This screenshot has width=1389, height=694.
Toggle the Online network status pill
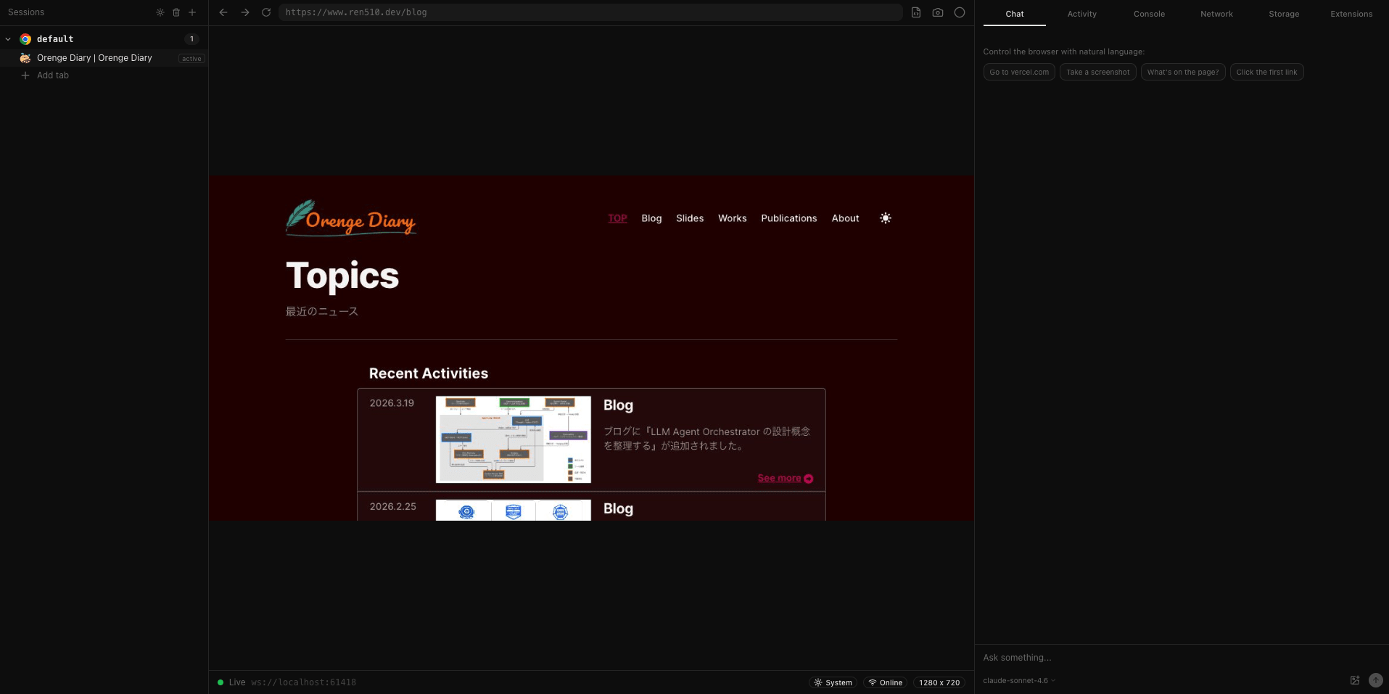pyautogui.click(x=886, y=682)
